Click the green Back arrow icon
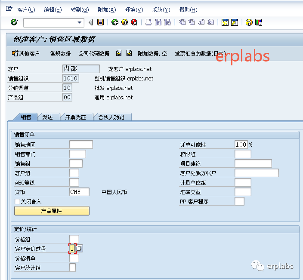Screen dimensions: 303x280 (x=115, y=22)
